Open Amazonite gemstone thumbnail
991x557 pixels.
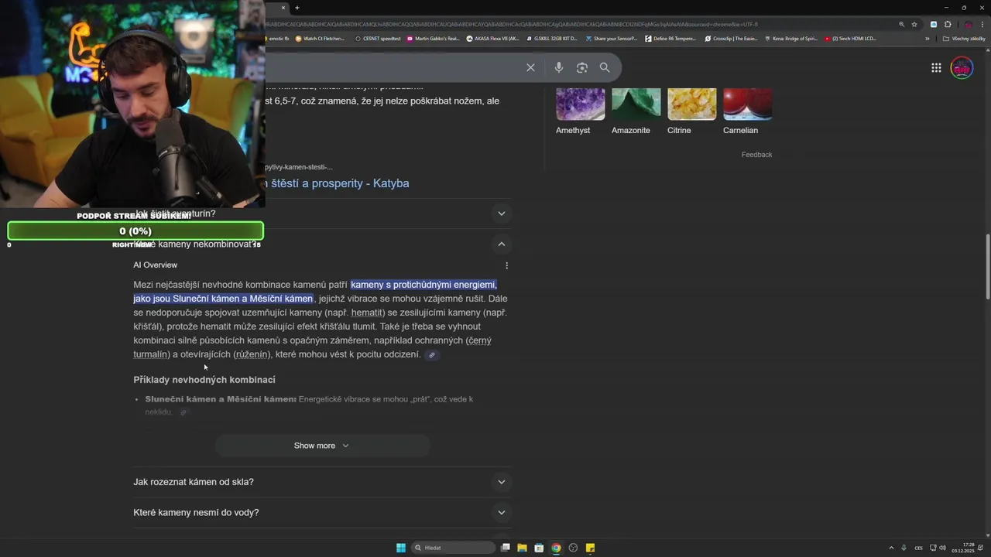pyautogui.click(x=636, y=104)
